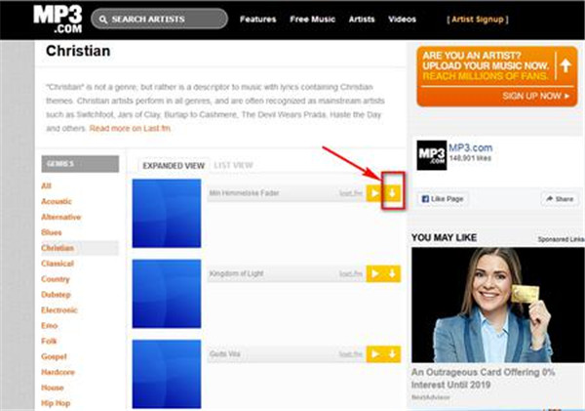
Task: Open Kingdom of Light album thumbnail
Action: click(167, 294)
